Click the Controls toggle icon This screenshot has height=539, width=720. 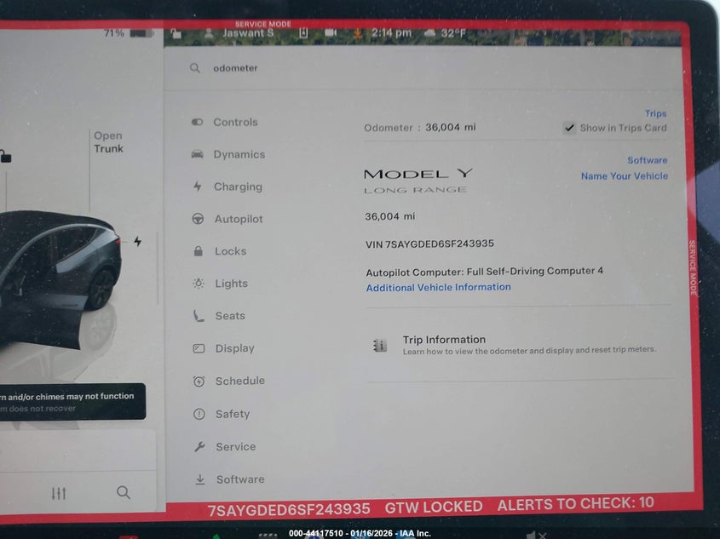[x=198, y=122]
